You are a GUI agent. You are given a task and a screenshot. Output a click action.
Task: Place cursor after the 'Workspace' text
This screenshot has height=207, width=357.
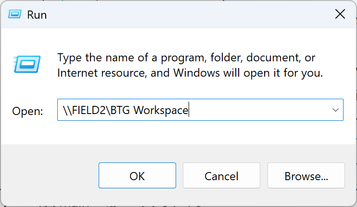pos(189,110)
